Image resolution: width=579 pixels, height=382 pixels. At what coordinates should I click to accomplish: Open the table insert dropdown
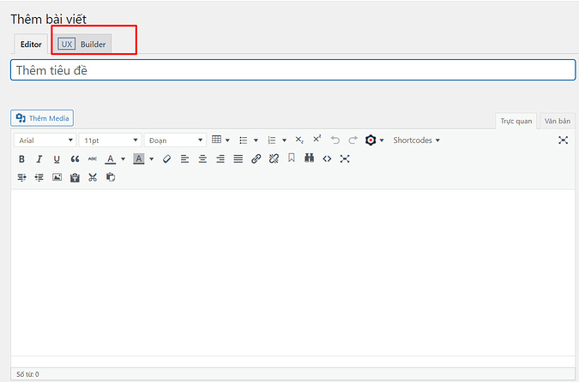tap(220, 140)
